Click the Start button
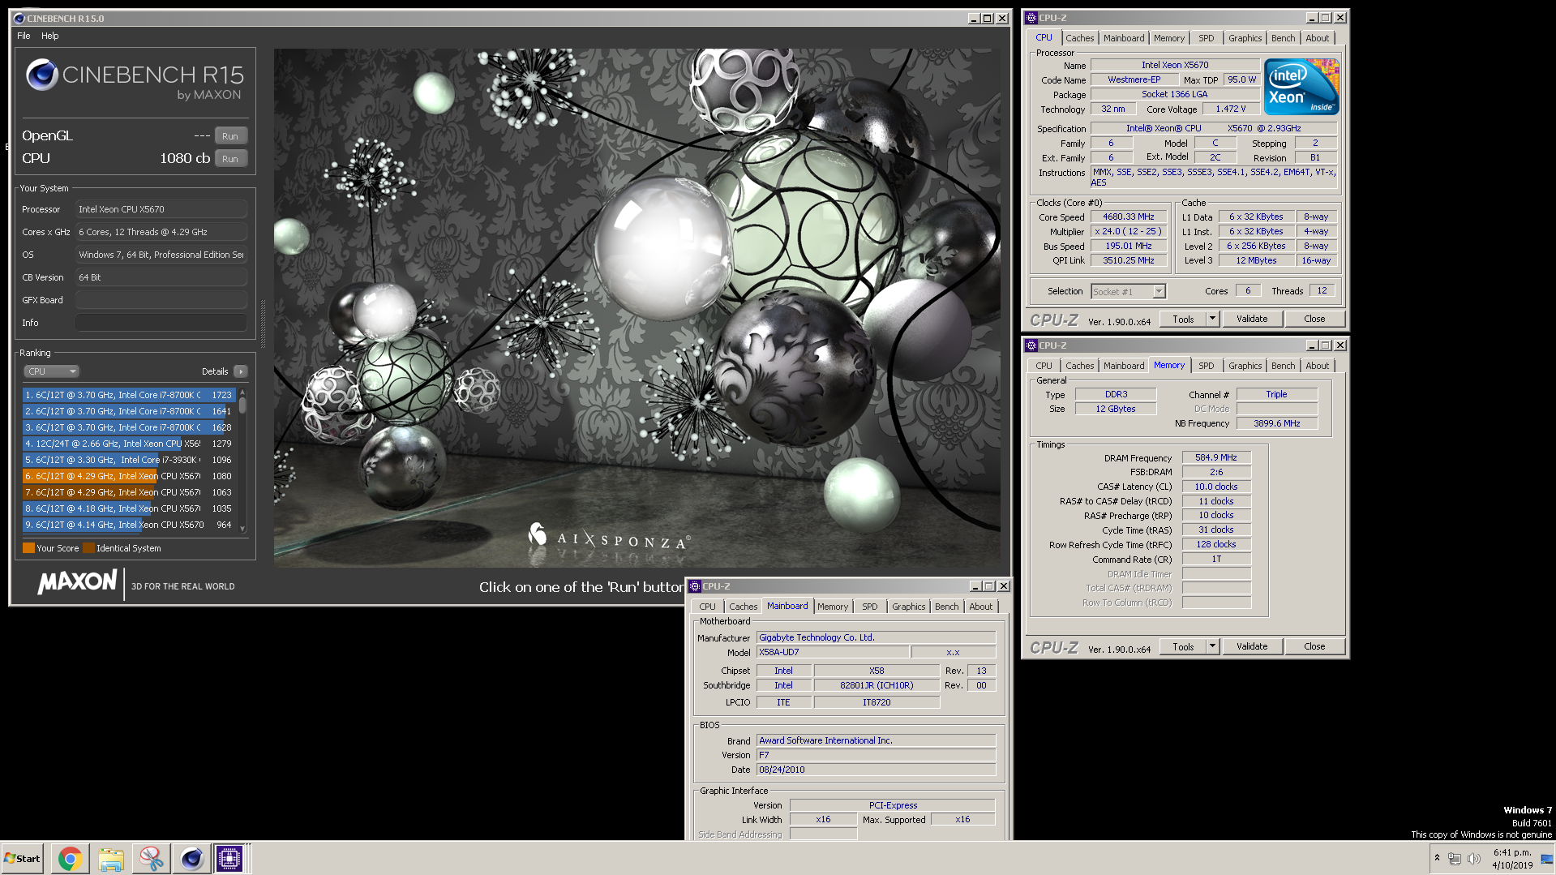The height and width of the screenshot is (875, 1556). [22, 858]
